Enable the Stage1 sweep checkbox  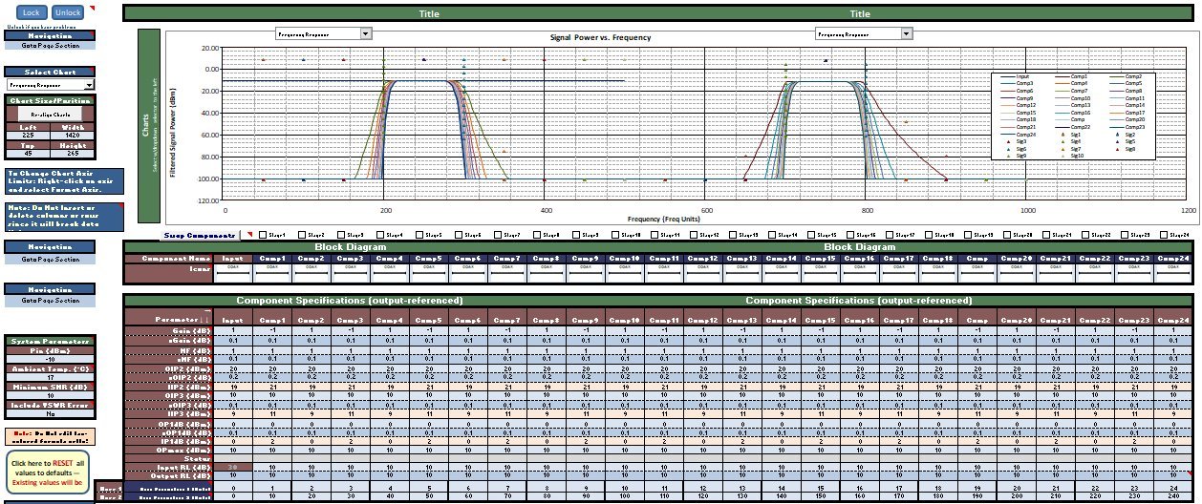point(264,235)
